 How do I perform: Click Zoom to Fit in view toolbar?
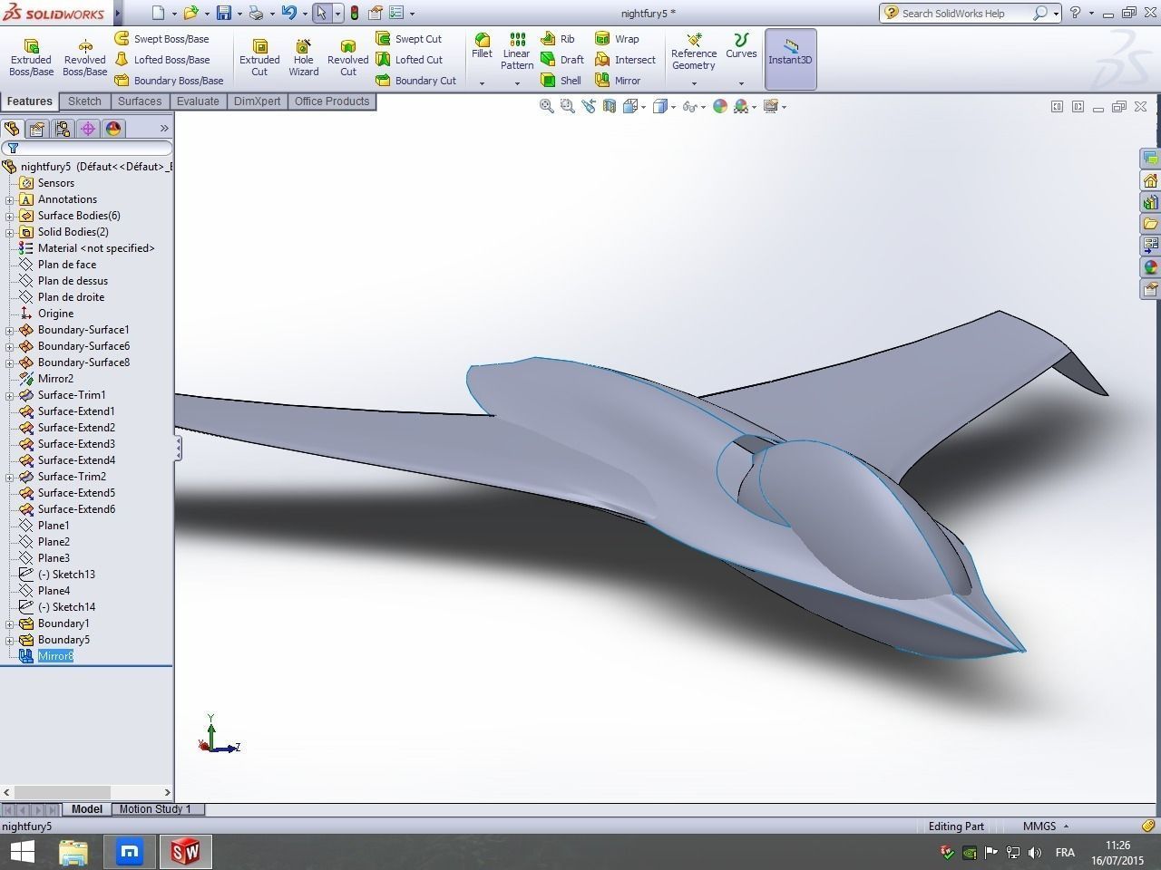547,106
